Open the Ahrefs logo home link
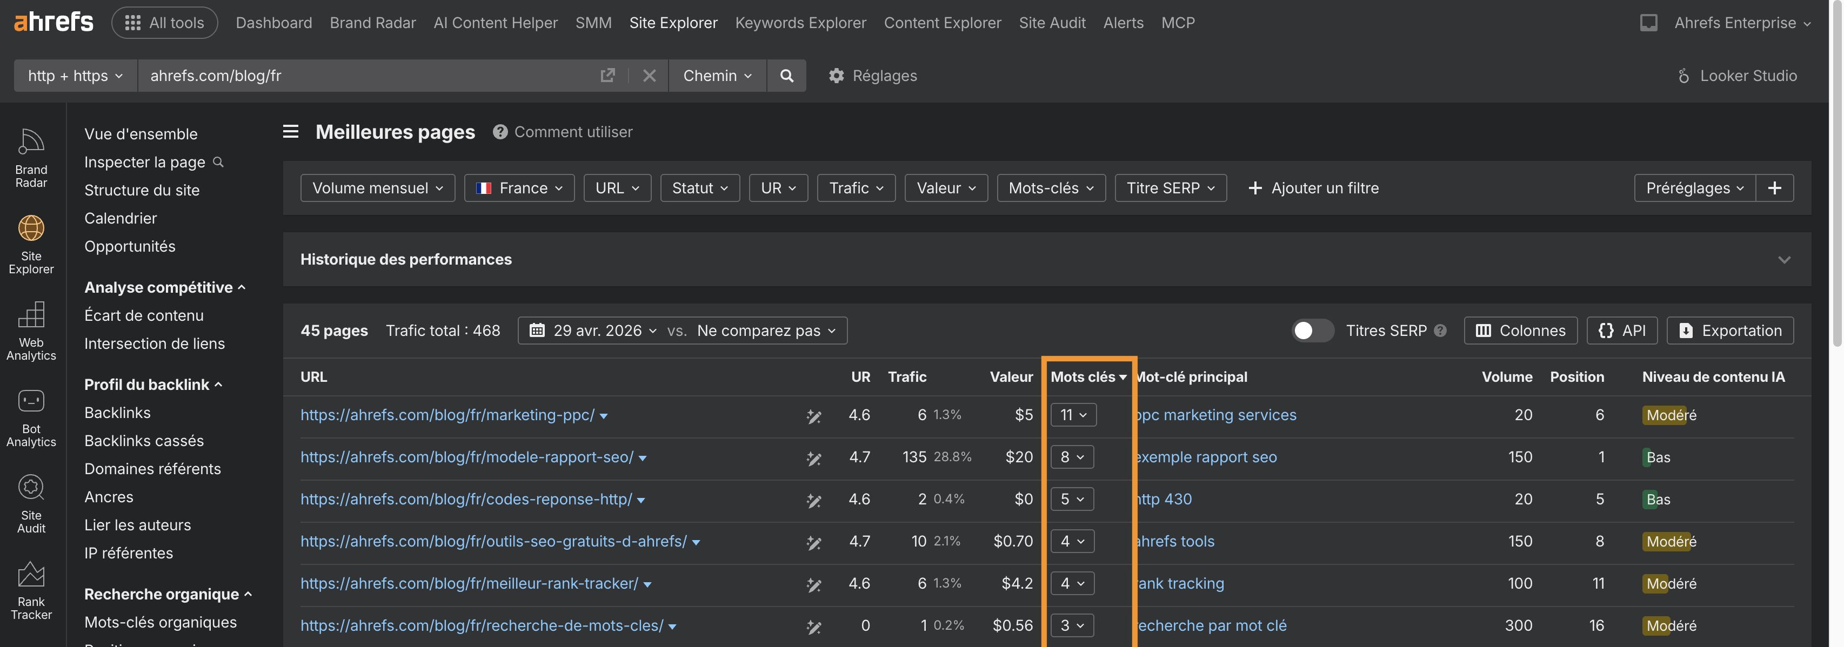 54,22
